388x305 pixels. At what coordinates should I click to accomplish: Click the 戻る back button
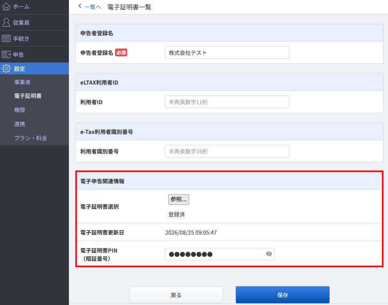click(x=176, y=295)
